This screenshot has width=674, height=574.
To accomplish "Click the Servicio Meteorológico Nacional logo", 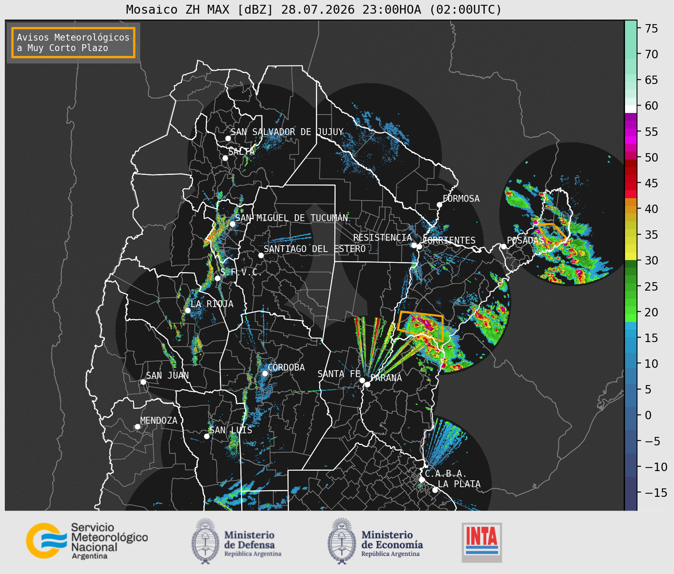I will click(x=87, y=540).
